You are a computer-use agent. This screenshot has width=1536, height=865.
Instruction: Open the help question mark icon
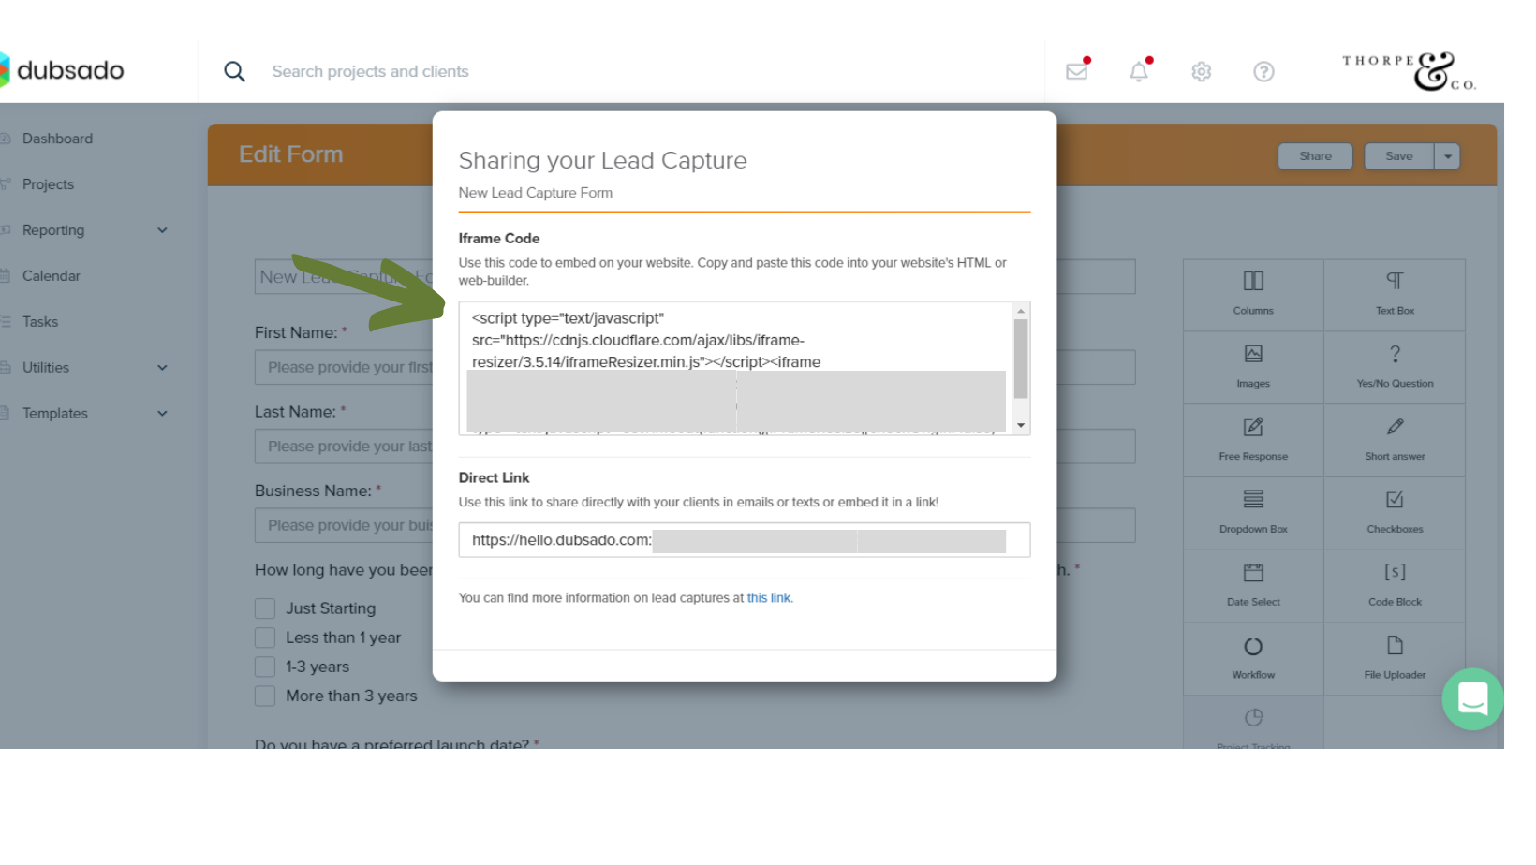point(1263,71)
